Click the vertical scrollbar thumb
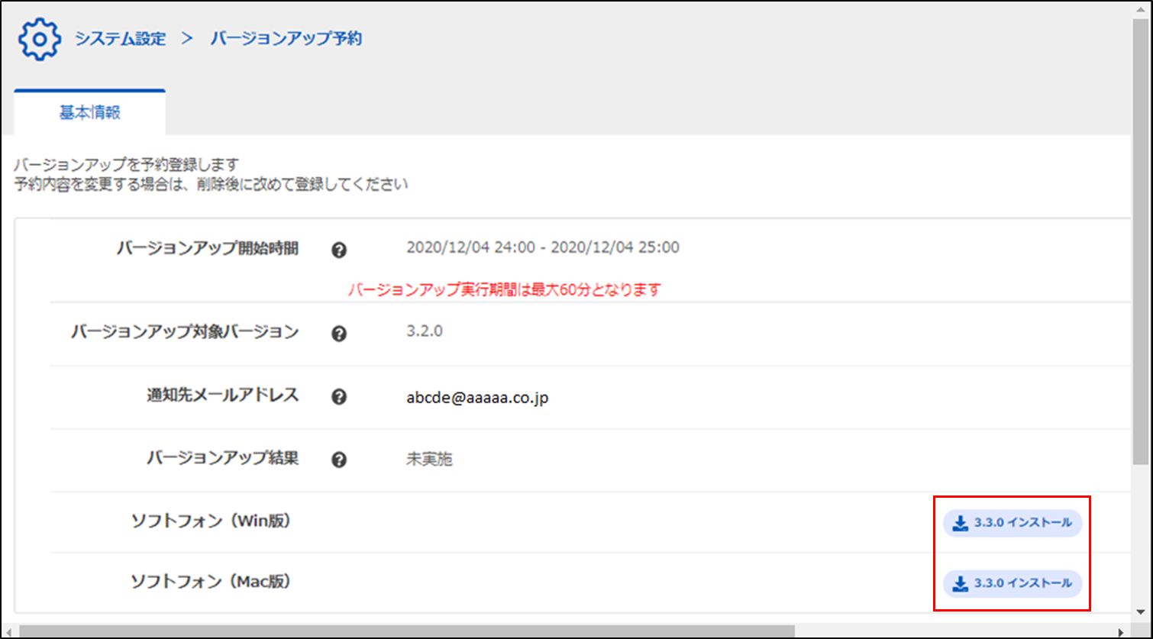This screenshot has height=639, width=1153. point(1141,237)
